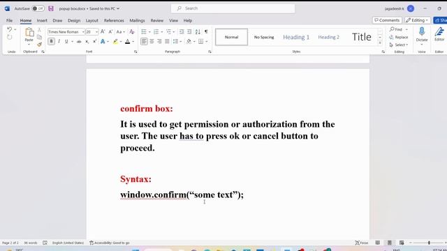Apply the Title style
This screenshot has width=447, height=251.
click(x=362, y=37)
